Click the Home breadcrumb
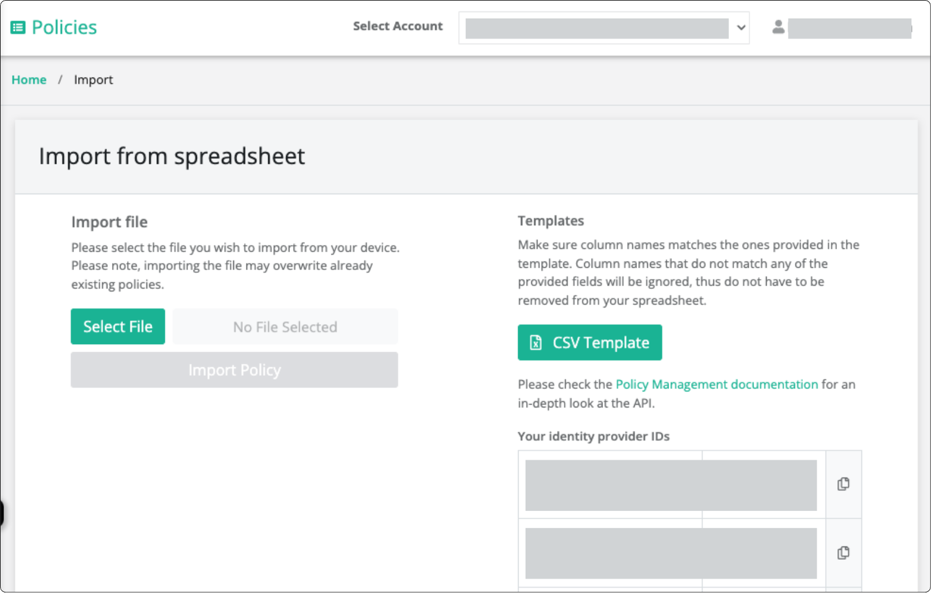Image resolution: width=931 pixels, height=593 pixels. click(29, 80)
